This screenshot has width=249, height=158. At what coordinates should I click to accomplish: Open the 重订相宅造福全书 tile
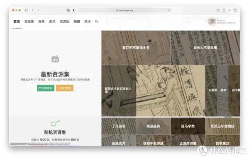(136, 48)
